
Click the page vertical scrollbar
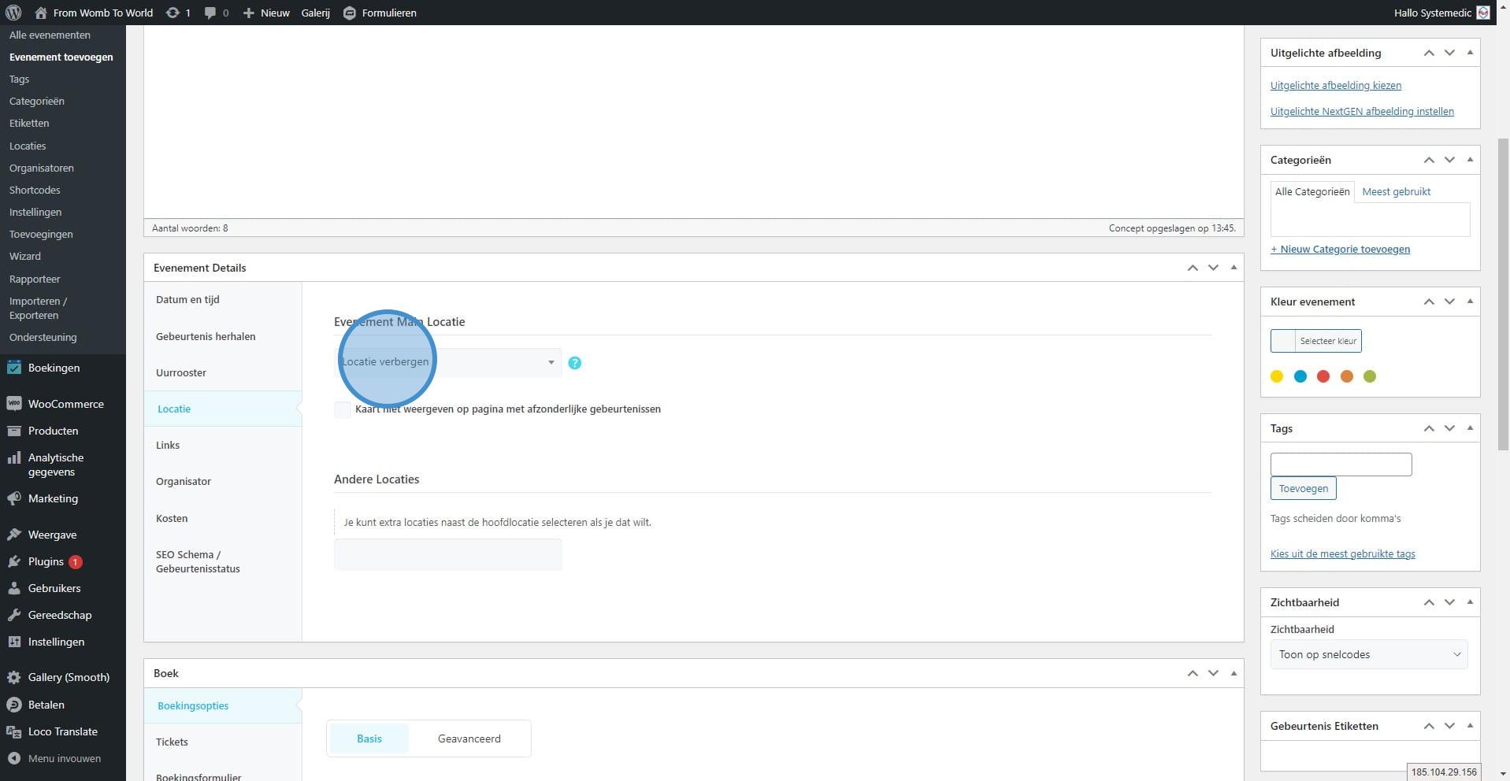point(1503,294)
